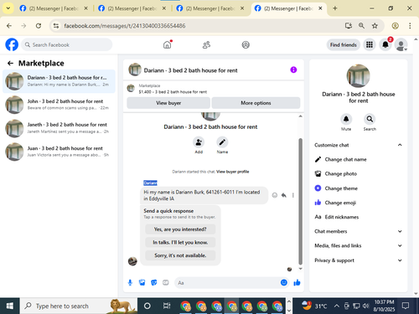Screen dimensions: 419x314
Task: Click the chat scroll-down arrow
Action: click(301, 269)
